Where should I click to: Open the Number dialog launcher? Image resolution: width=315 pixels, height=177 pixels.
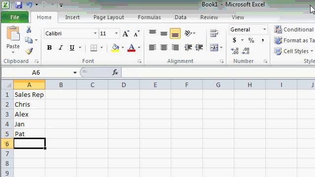[x=265, y=61]
